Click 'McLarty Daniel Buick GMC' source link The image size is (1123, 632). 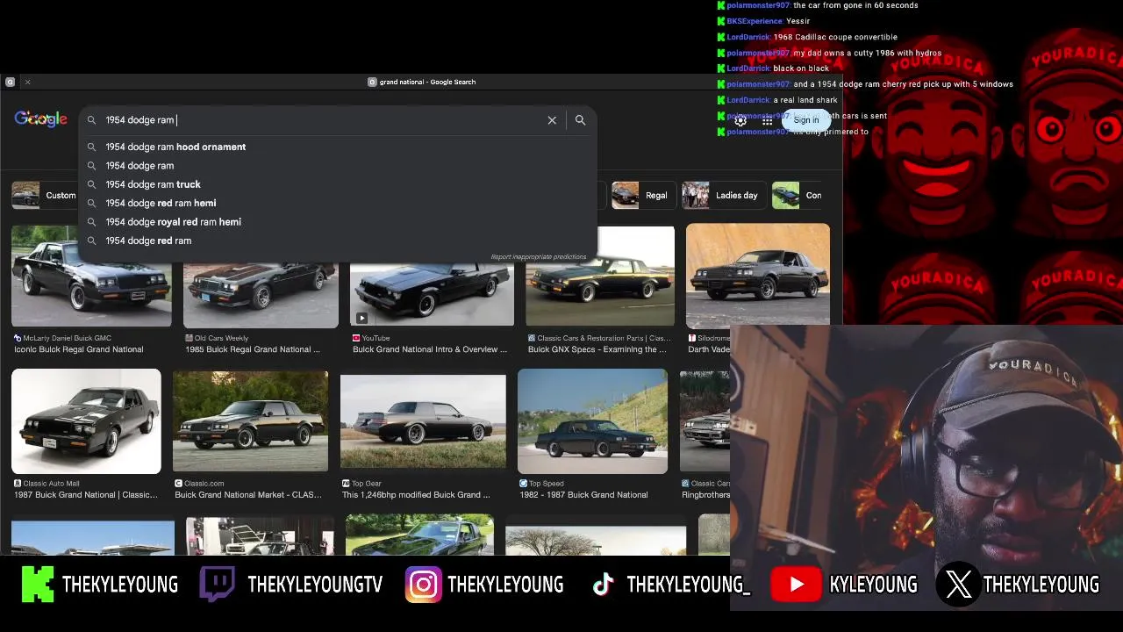click(68, 338)
